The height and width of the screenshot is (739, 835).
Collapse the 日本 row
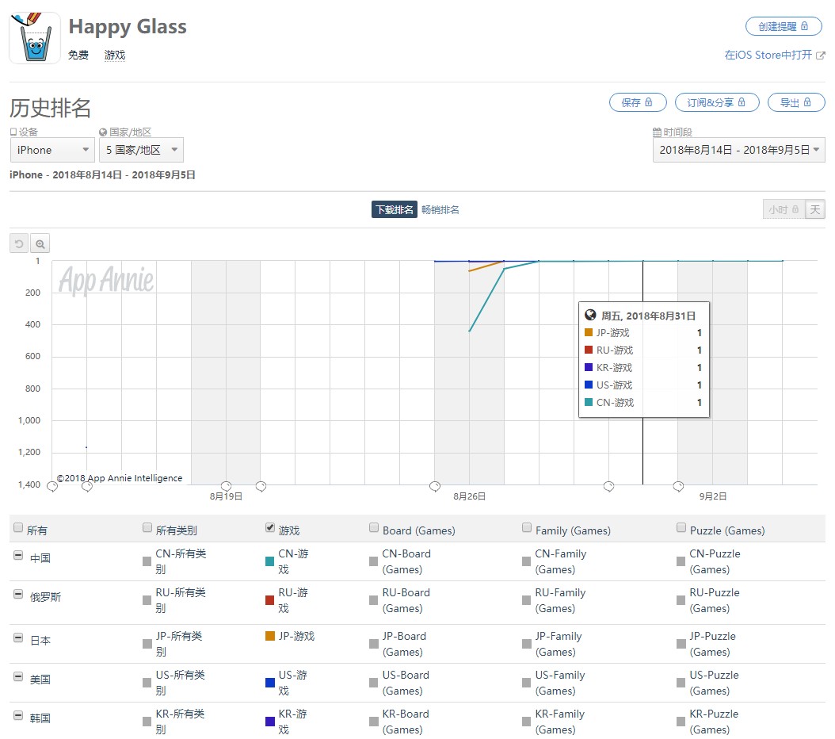[x=18, y=638]
